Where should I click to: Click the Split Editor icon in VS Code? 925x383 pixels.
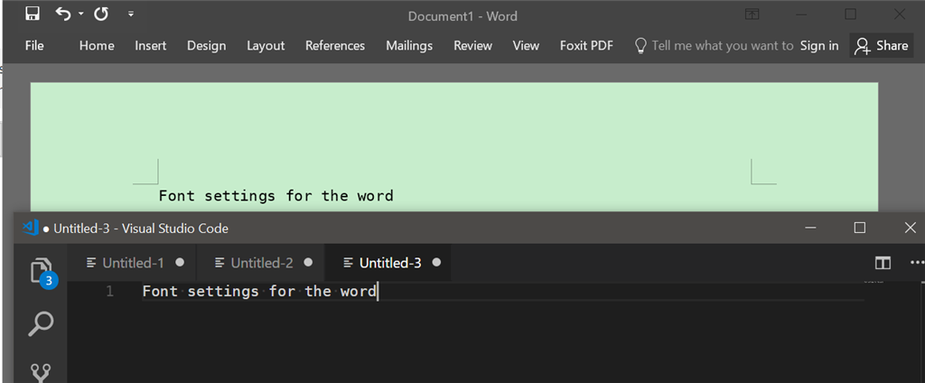883,263
